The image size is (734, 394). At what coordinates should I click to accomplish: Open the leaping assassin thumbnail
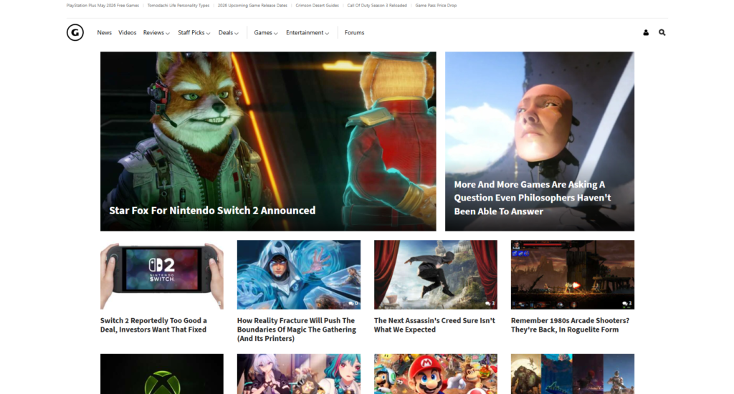[x=436, y=274]
